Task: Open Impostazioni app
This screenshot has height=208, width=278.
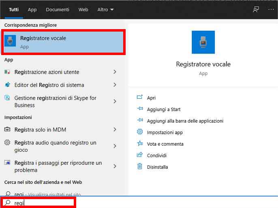Action: click(x=165, y=132)
